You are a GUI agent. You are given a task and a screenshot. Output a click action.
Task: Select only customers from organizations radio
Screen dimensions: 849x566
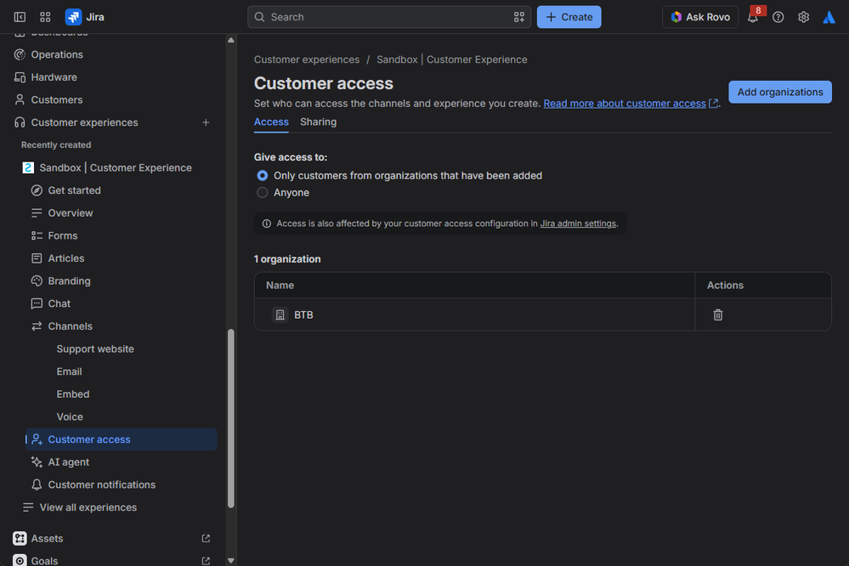pyautogui.click(x=262, y=175)
